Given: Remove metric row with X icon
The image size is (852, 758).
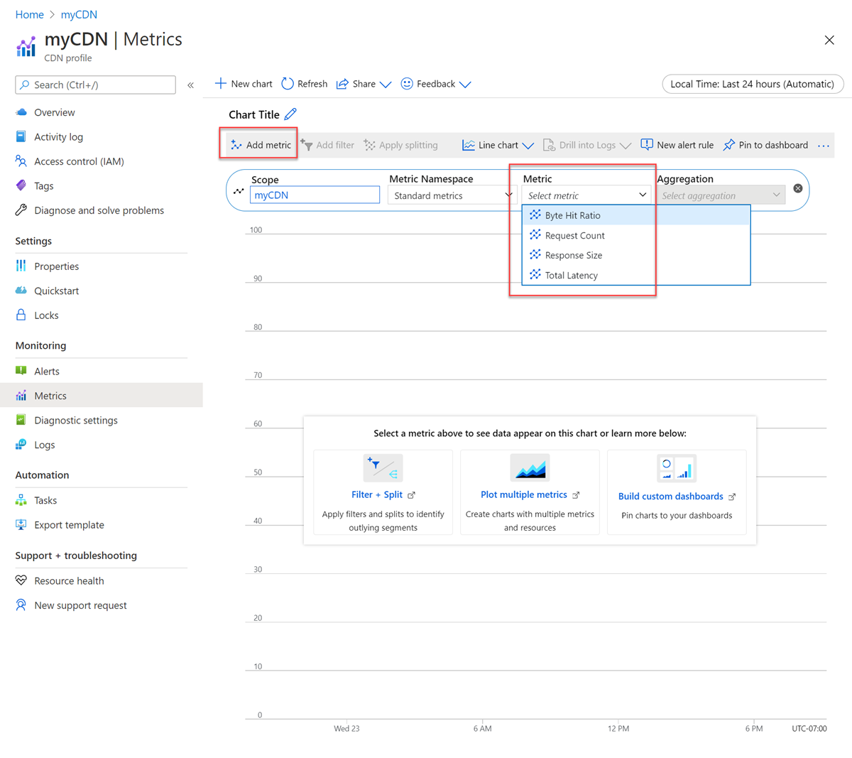Looking at the screenshot, I should (x=798, y=188).
